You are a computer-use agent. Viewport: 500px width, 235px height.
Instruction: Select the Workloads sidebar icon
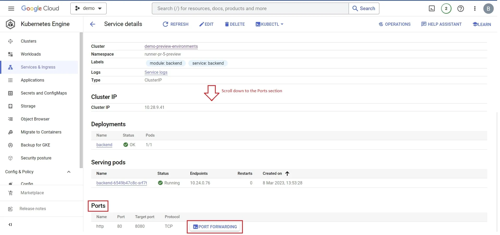tap(10, 54)
